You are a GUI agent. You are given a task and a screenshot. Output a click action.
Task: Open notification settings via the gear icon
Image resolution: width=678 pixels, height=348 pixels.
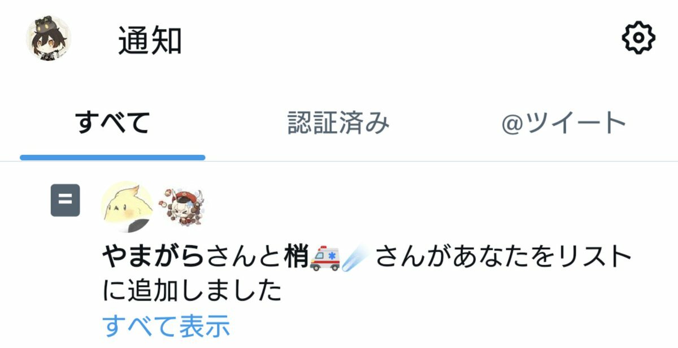(x=638, y=38)
